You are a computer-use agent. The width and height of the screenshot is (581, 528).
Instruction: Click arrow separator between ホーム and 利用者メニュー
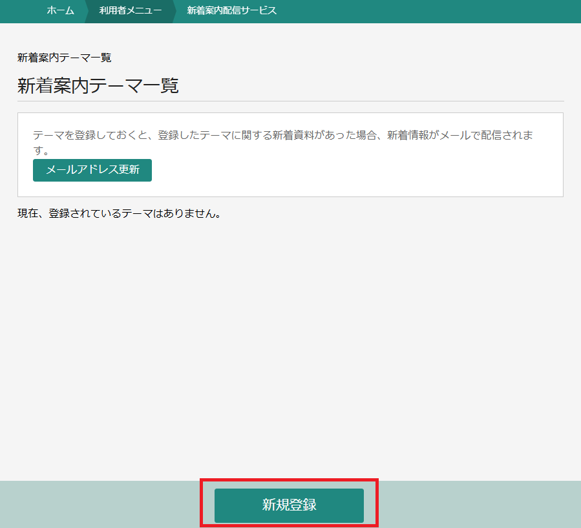(x=87, y=11)
